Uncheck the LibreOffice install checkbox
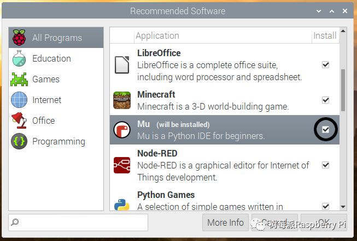The width and height of the screenshot is (357, 241). click(326, 65)
